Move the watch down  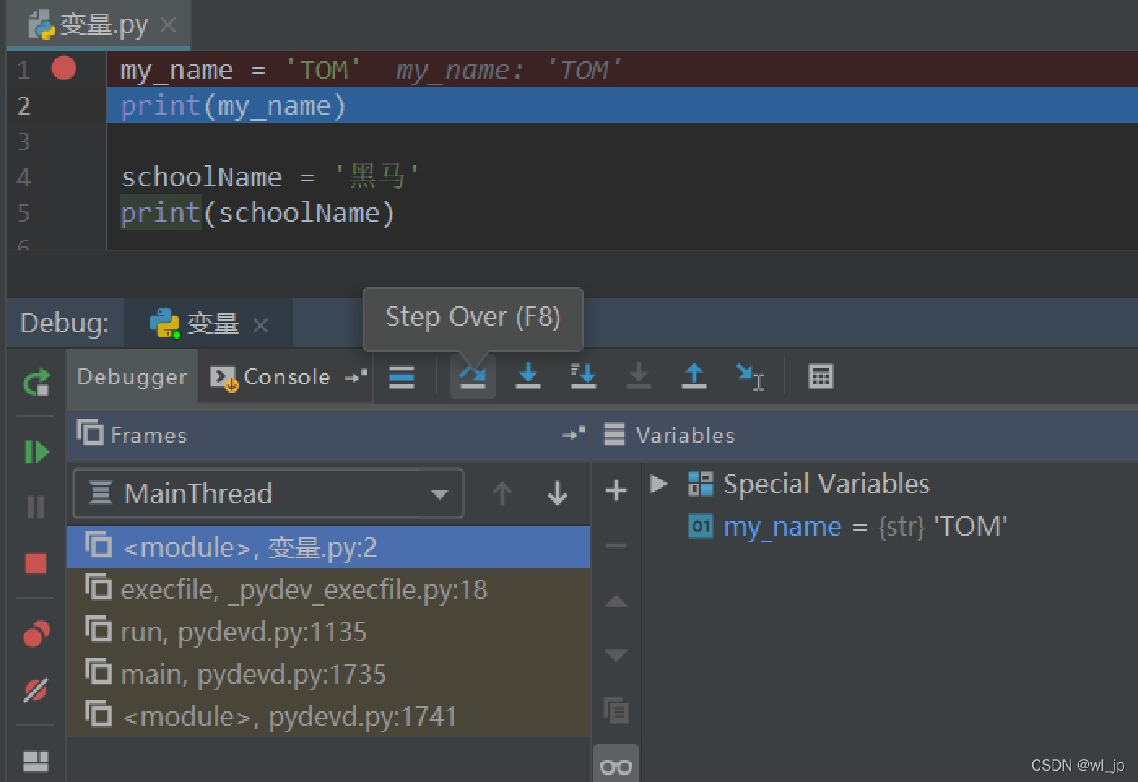point(616,655)
